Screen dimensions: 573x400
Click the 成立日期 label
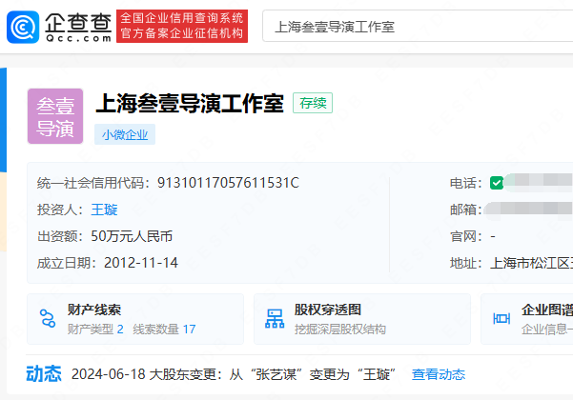(67, 263)
